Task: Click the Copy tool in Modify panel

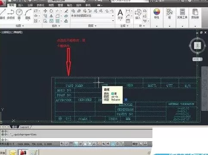Action: (45, 16)
